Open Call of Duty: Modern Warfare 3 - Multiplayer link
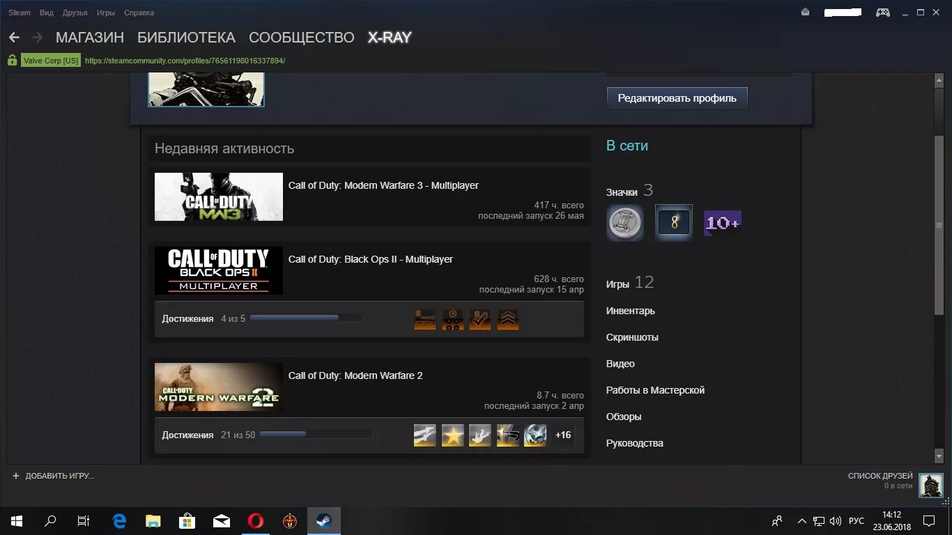This screenshot has width=952, height=535. [x=383, y=185]
